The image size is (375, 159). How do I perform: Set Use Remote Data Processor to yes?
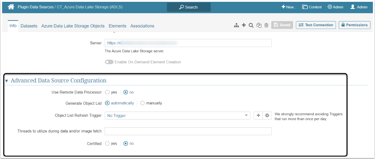point(107,92)
